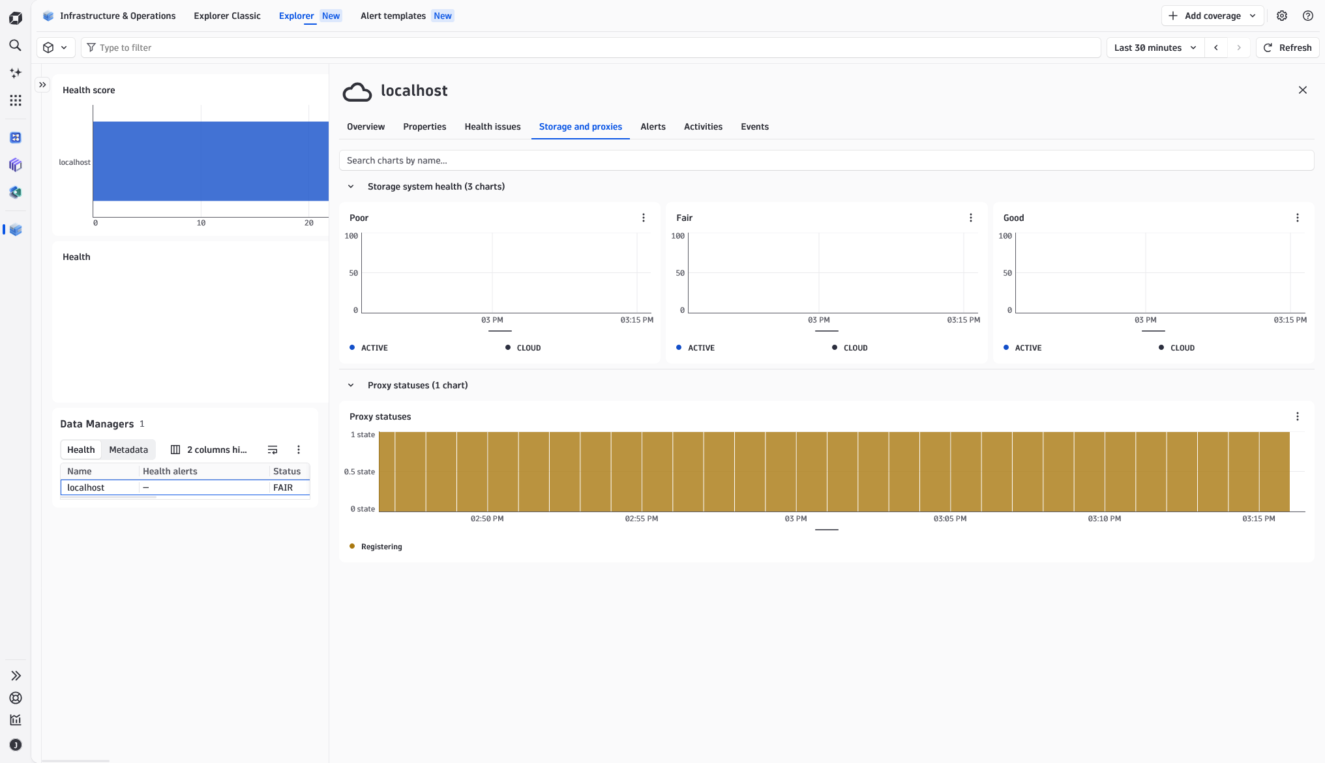Open the apps grid icon
Viewport: 1325px width, 763px height.
coord(16,100)
